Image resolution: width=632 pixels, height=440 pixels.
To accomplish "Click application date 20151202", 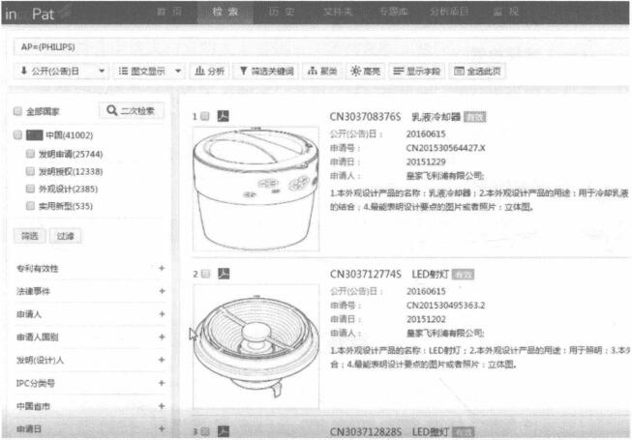I will point(426,319).
